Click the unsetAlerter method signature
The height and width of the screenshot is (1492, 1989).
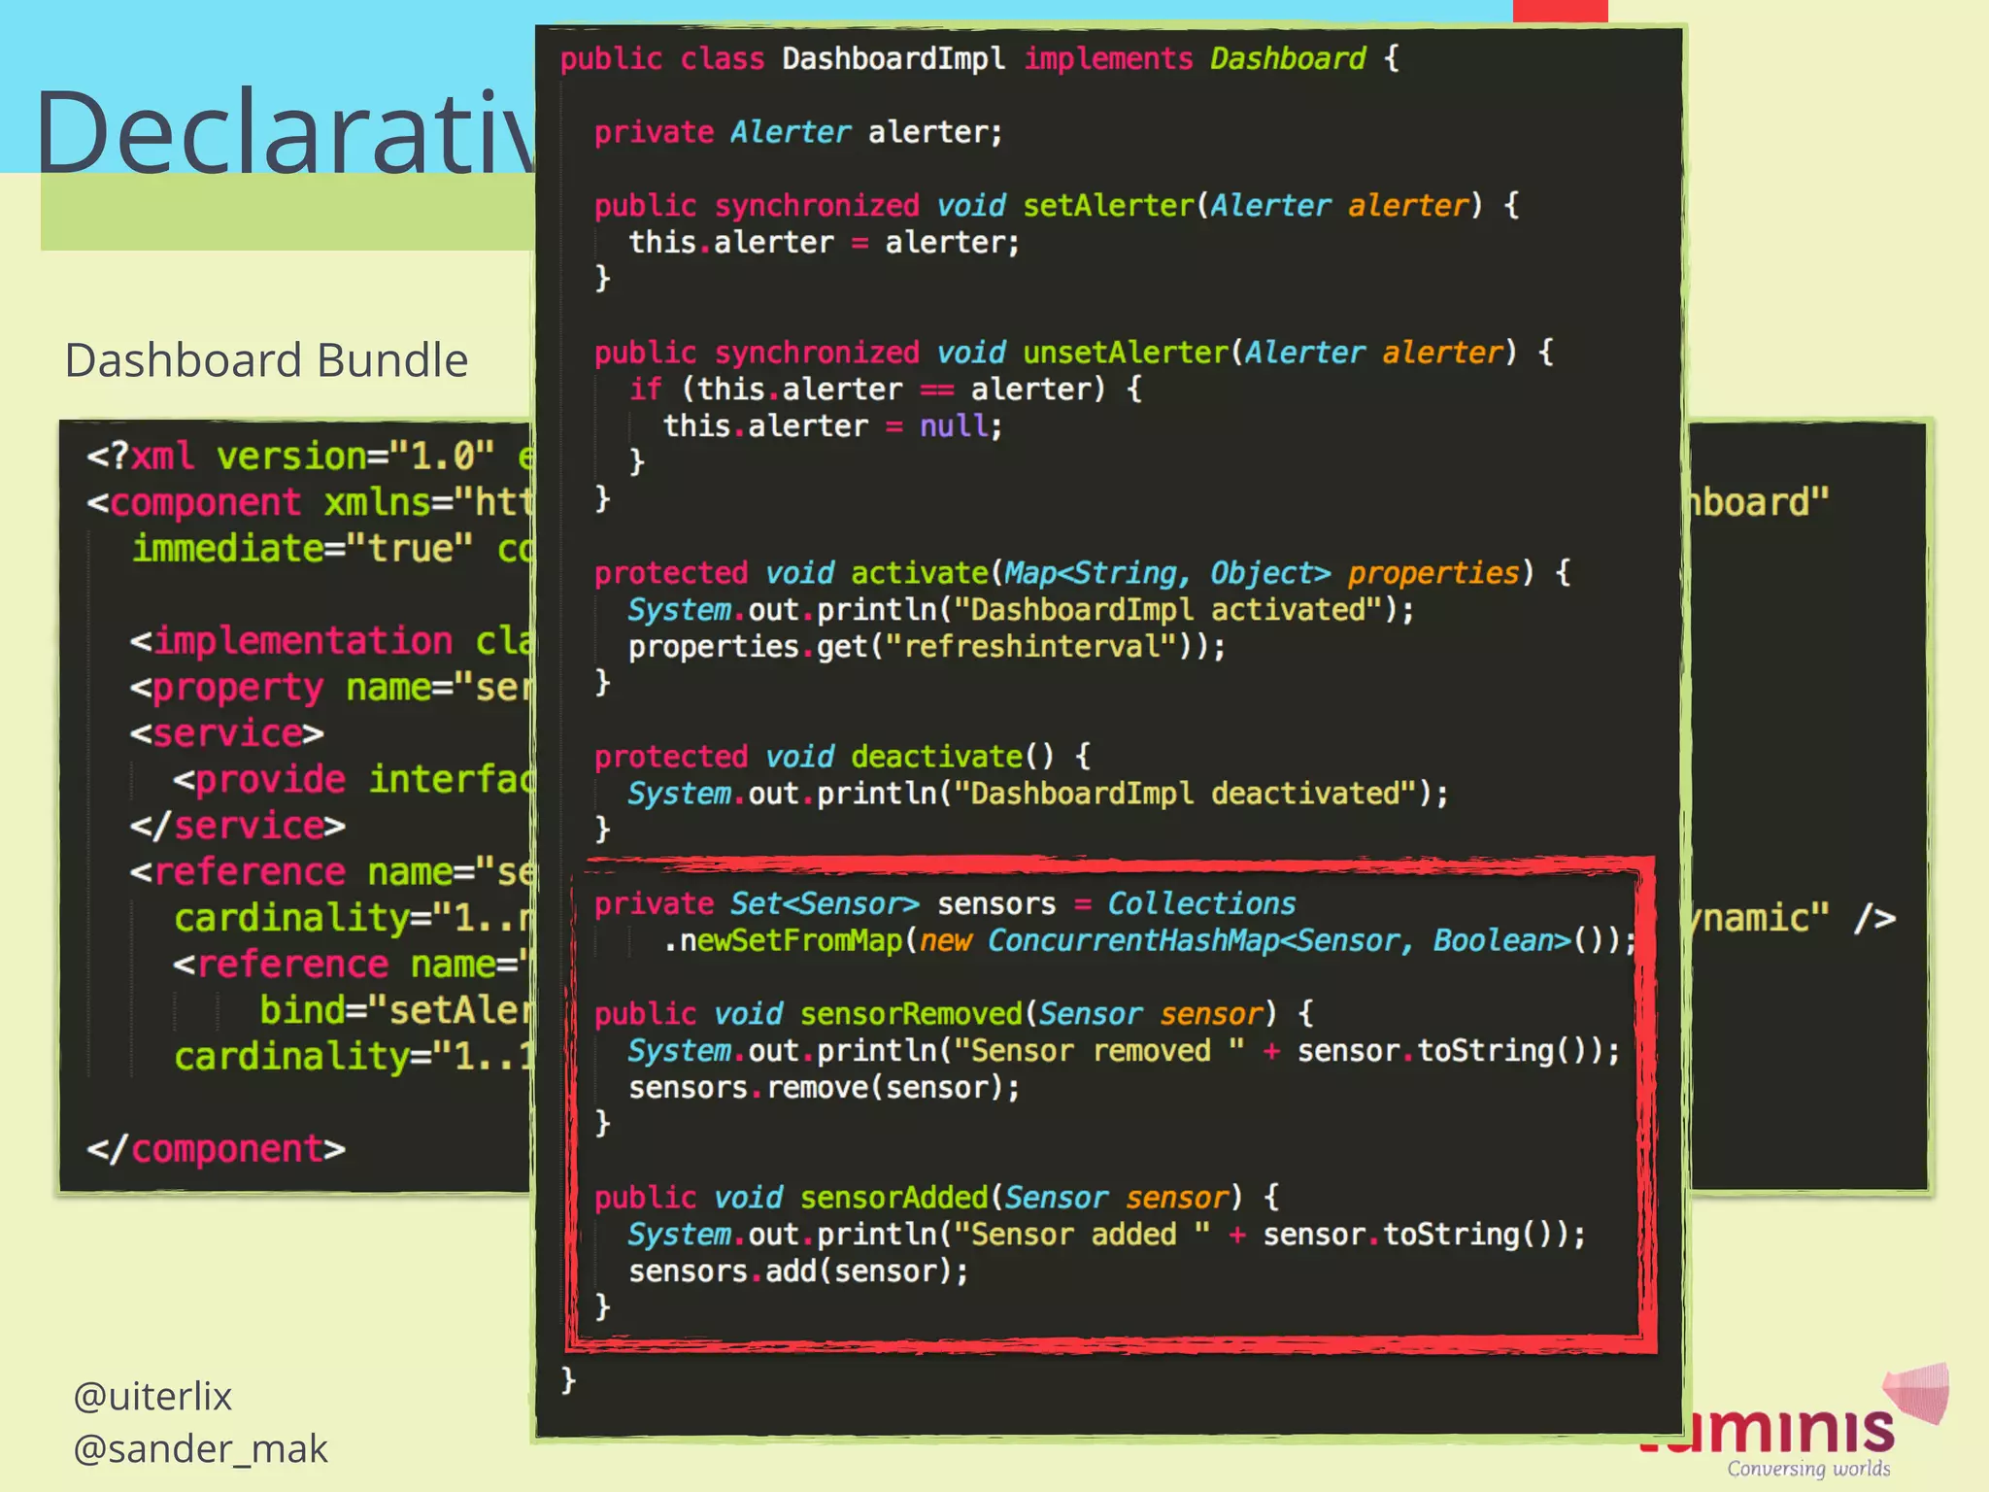coord(1074,353)
